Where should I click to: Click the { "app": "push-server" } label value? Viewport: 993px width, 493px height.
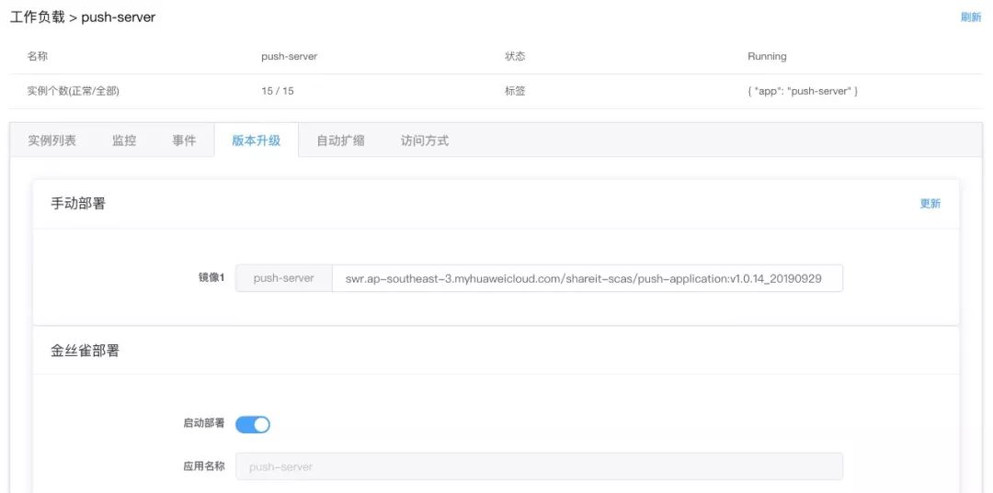point(803,91)
